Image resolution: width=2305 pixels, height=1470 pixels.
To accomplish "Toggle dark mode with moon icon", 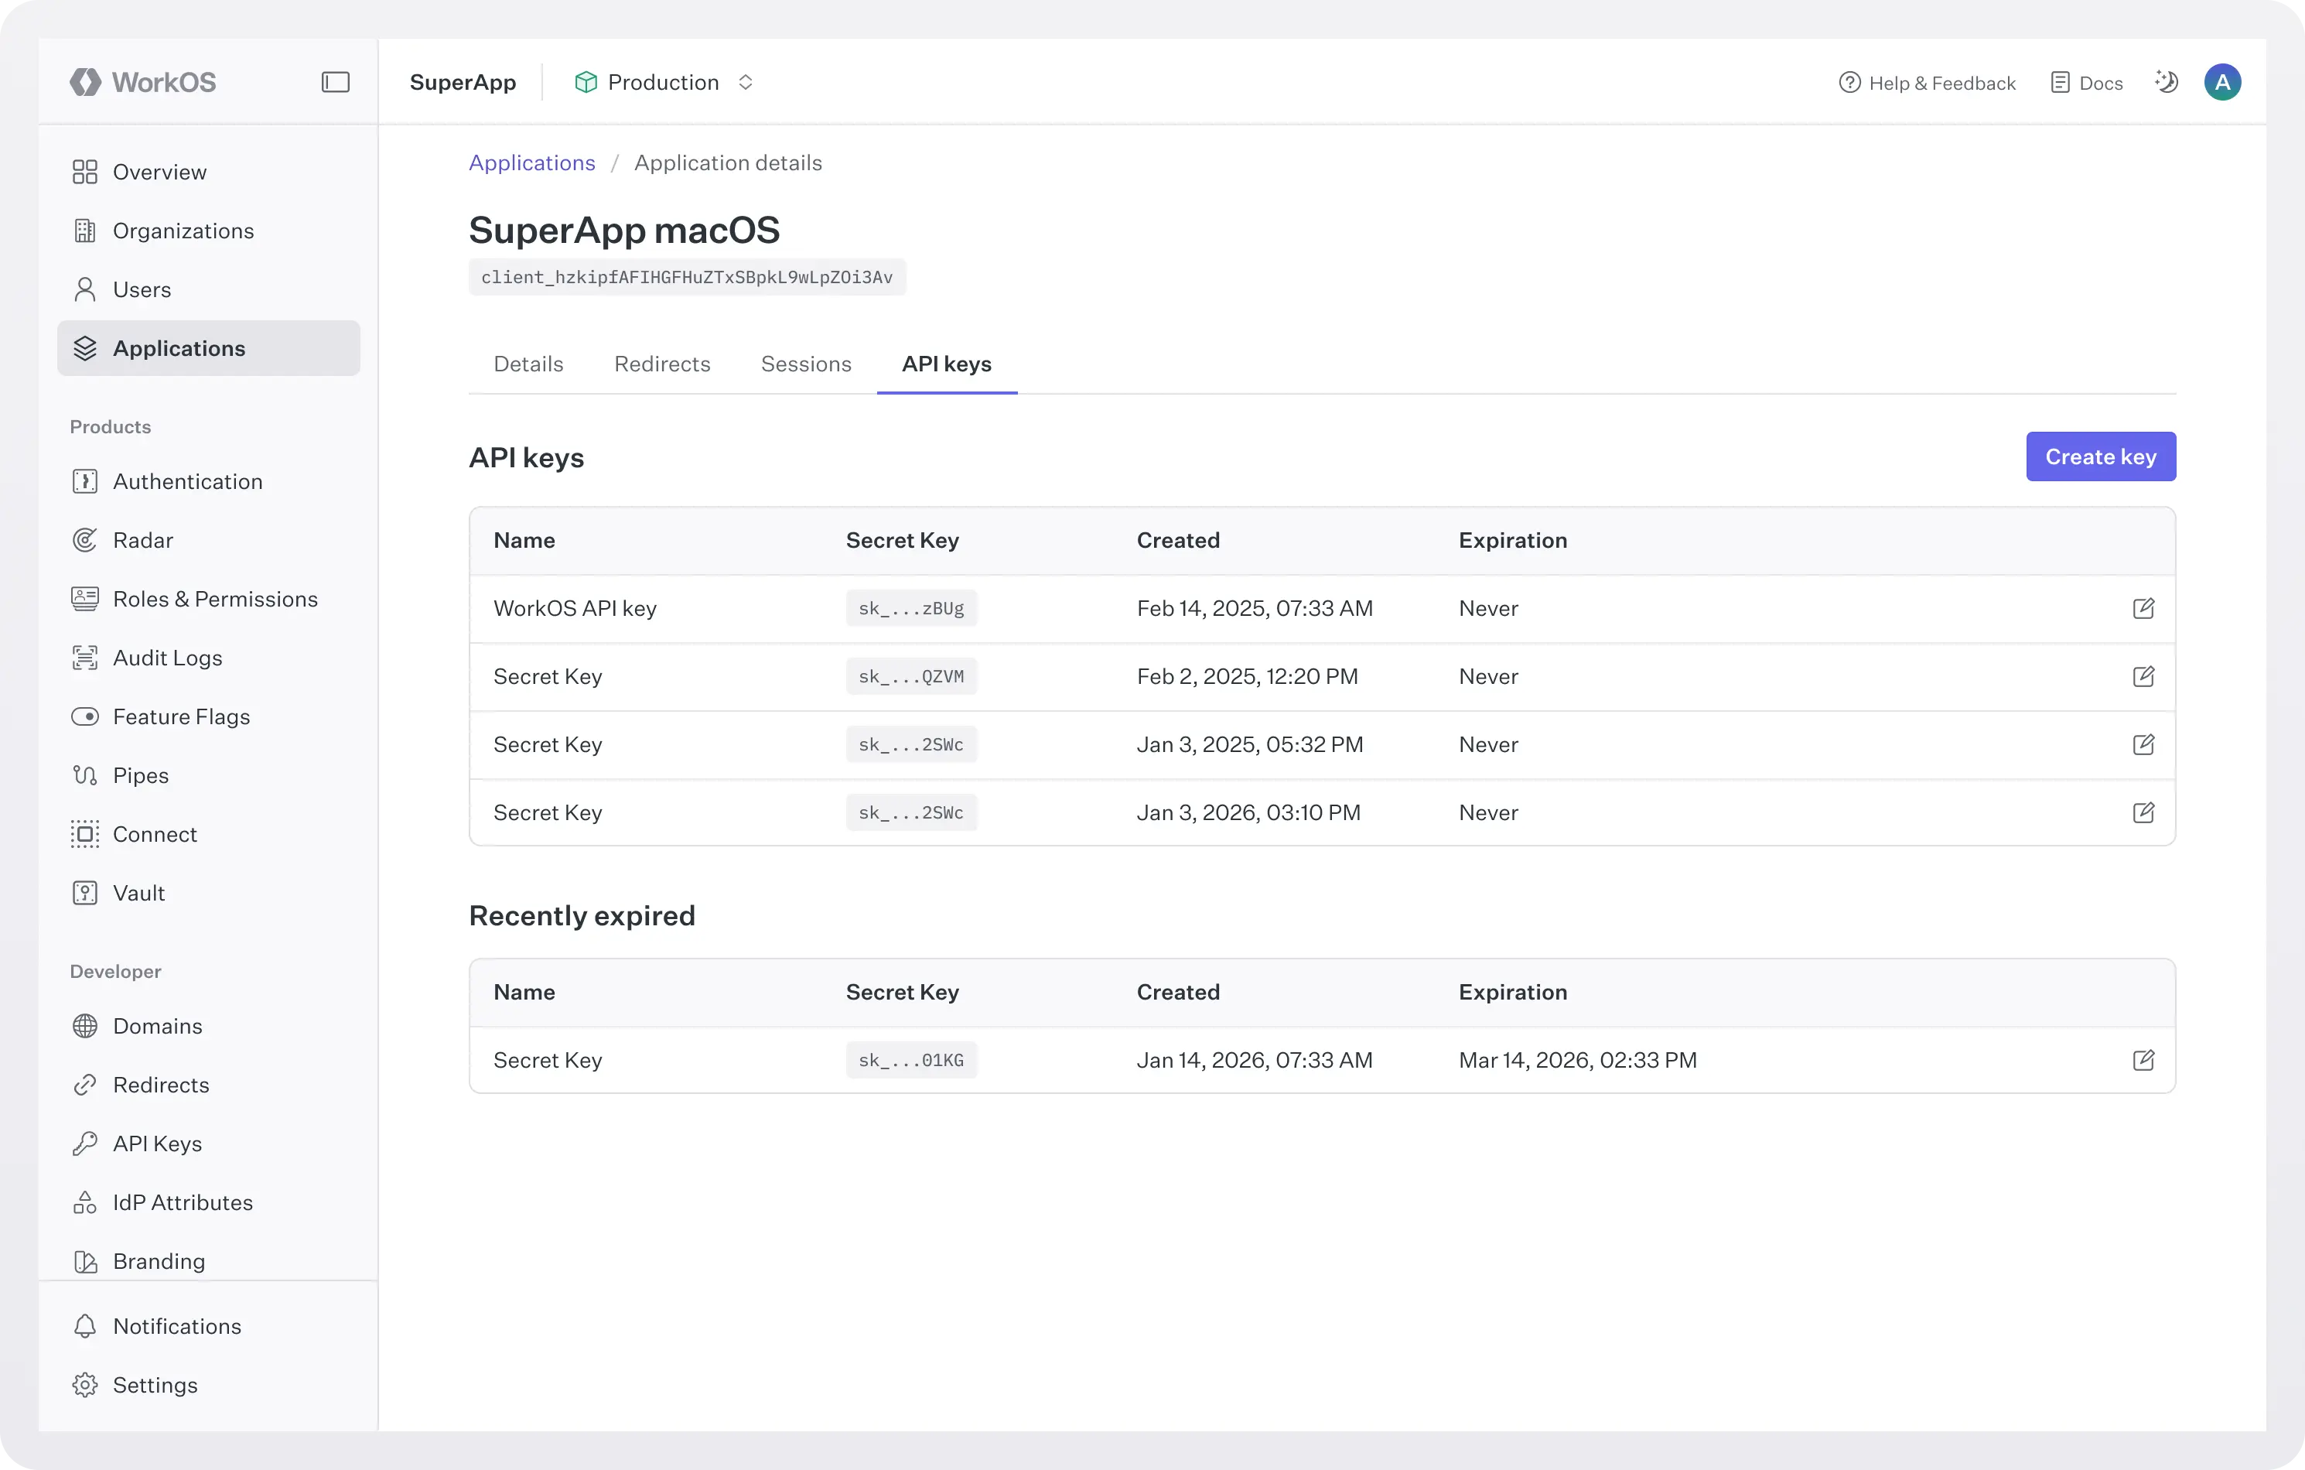I will 2167,82.
